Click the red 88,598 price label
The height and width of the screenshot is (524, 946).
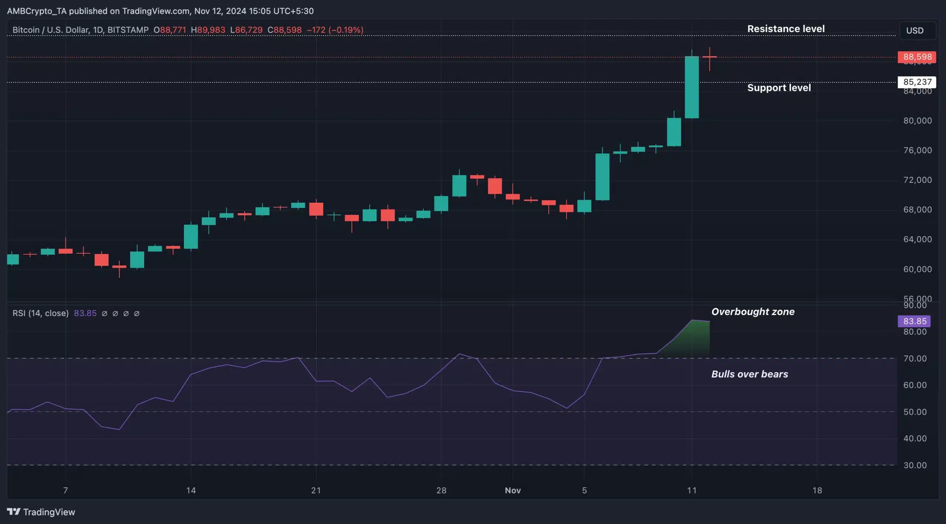[917, 57]
